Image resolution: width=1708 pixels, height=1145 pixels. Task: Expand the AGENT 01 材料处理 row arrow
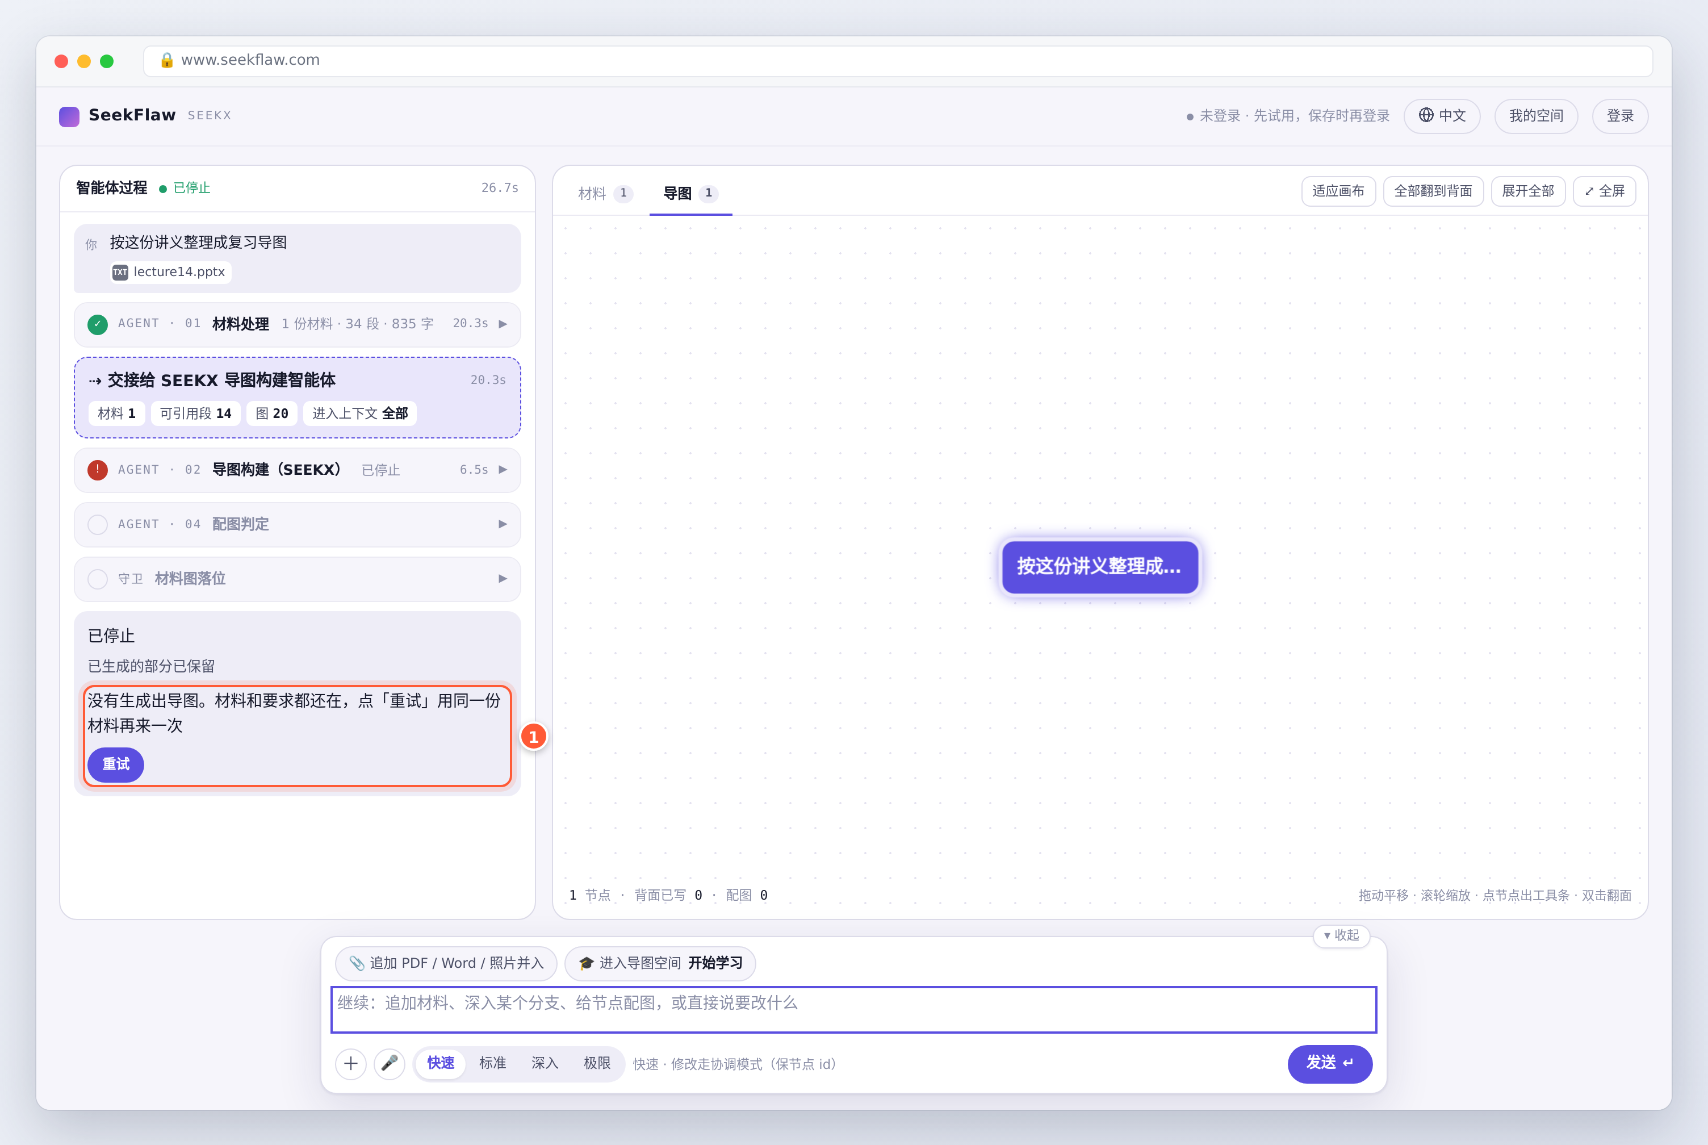[x=503, y=324]
